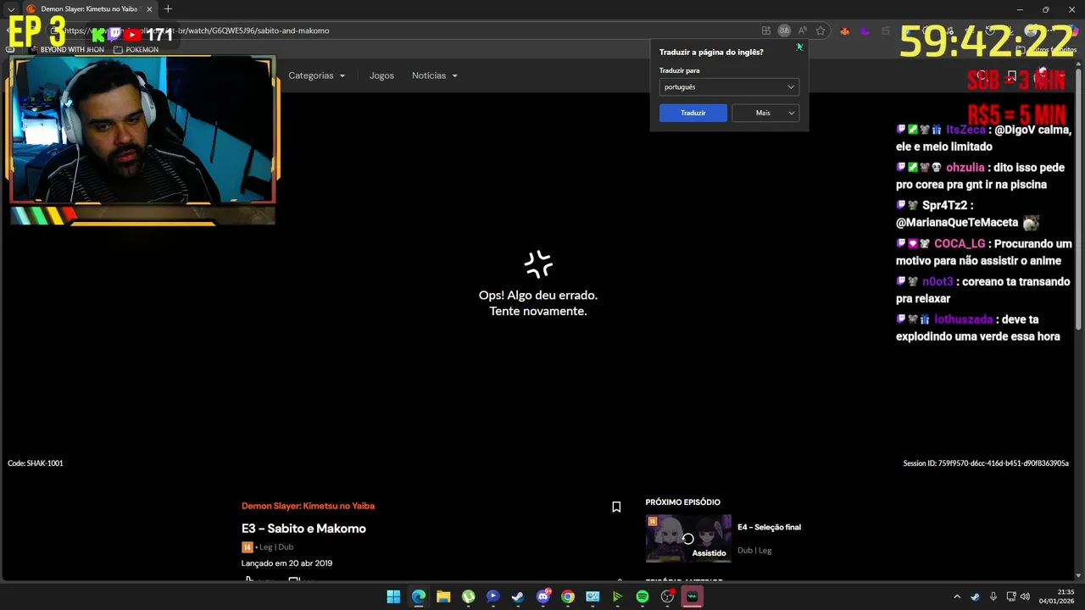Image resolution: width=1085 pixels, height=610 pixels.
Task: Click the PRÓXIMO EPISÓDIO heading
Action: 682,502
